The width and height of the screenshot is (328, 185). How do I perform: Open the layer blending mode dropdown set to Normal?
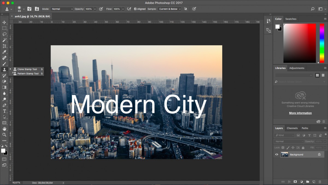coord(288,141)
